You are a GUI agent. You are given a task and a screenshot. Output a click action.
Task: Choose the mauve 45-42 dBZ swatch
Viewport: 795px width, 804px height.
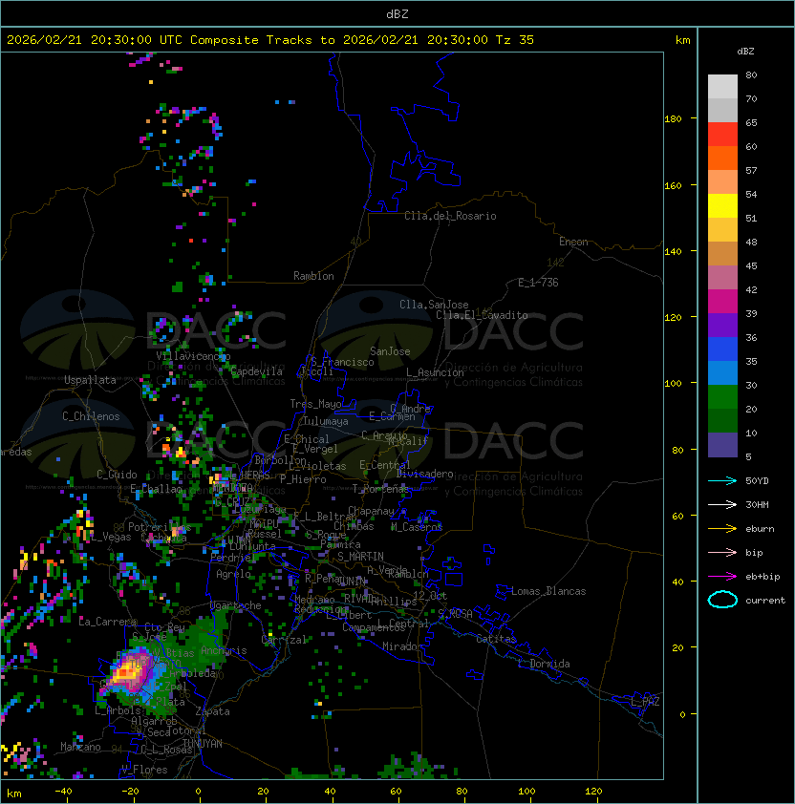pos(722,278)
